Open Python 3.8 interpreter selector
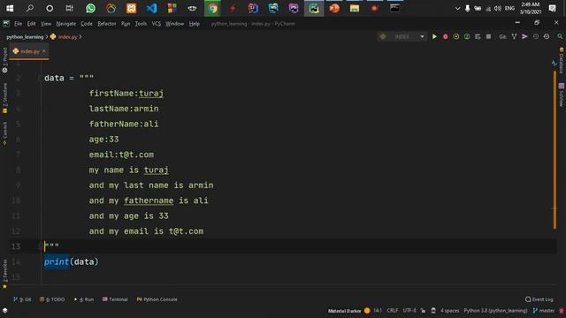Viewport: 566px width, 318px height. tap(495, 310)
